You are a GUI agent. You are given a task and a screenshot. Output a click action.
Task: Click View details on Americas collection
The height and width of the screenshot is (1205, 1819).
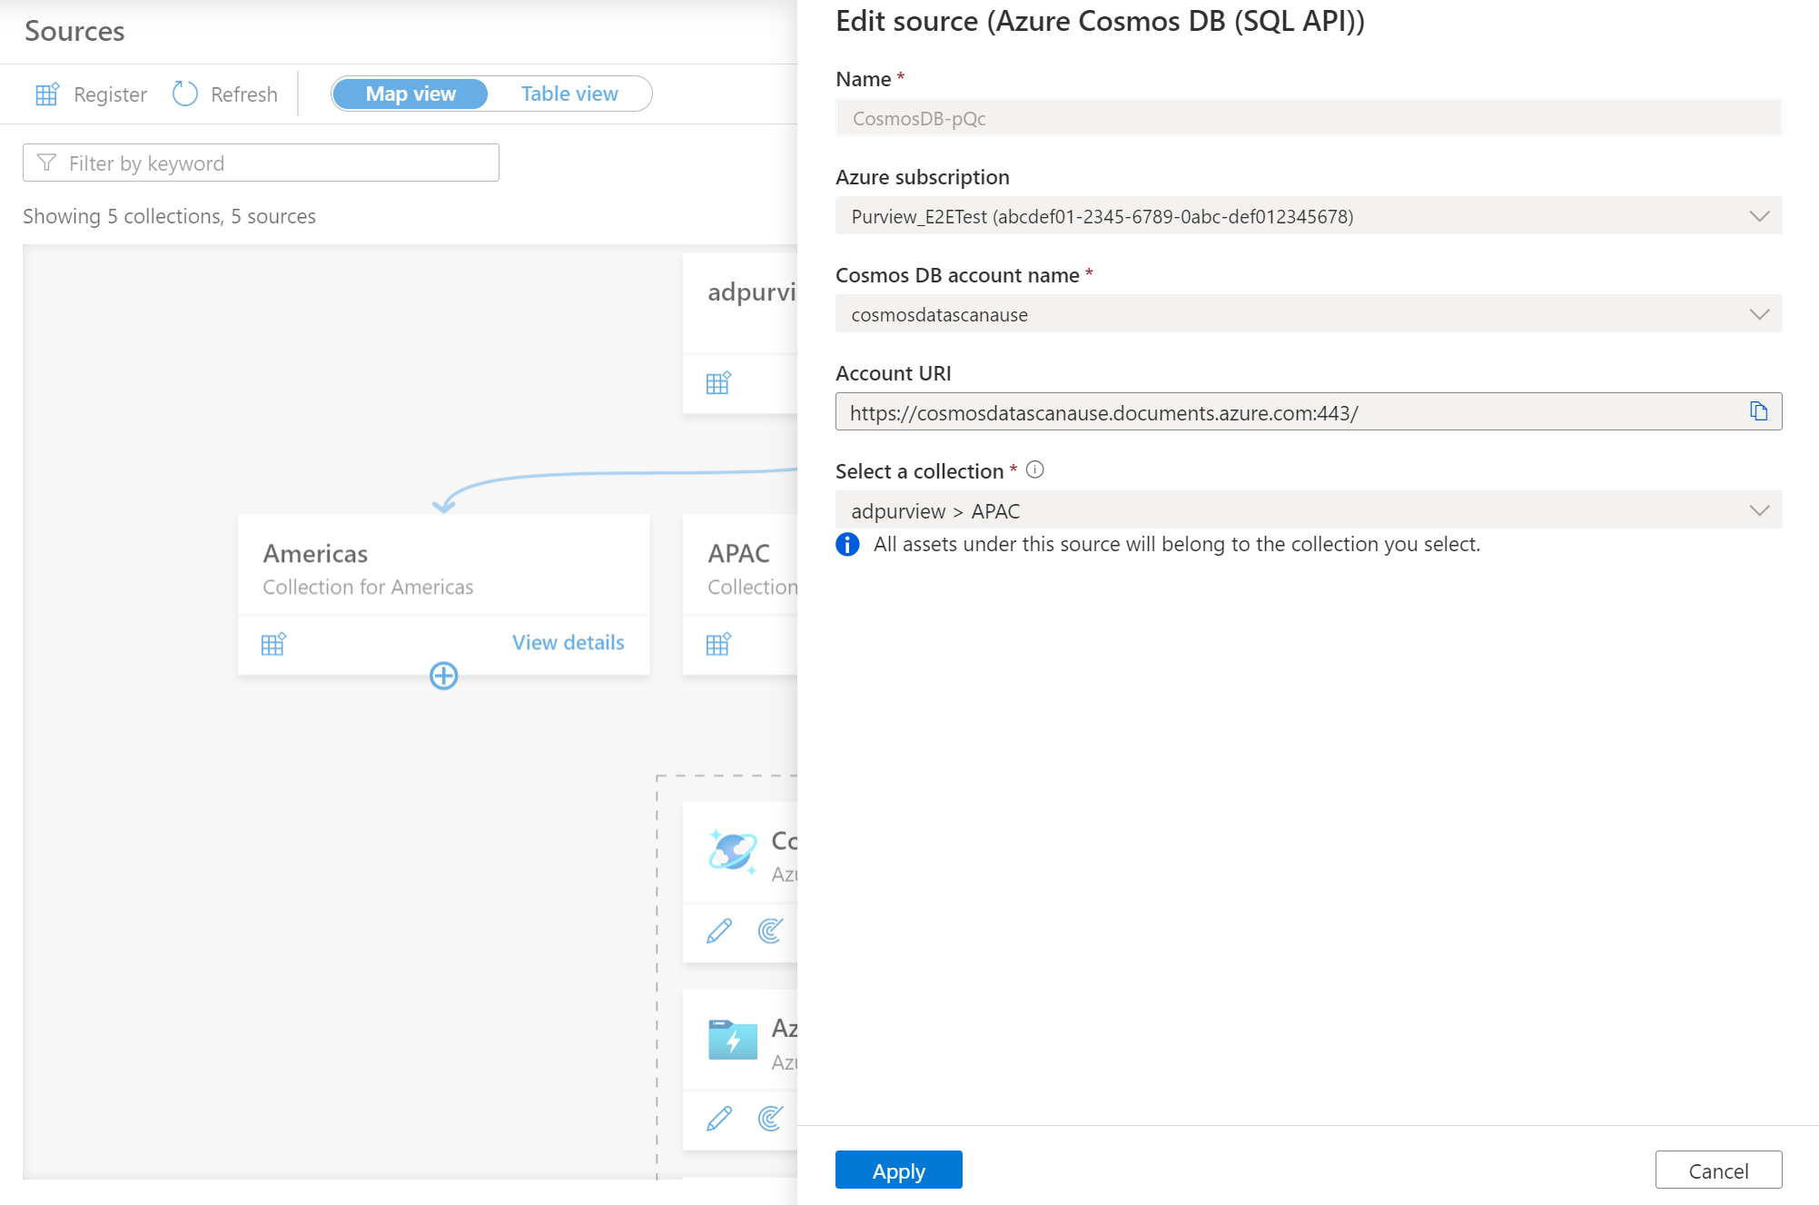point(568,641)
